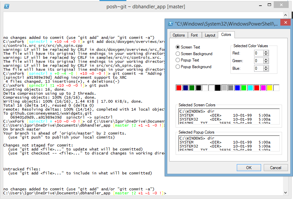Pick the black swatch next to the dark green swatch
Screen dimensions: 293x199
point(199,88)
